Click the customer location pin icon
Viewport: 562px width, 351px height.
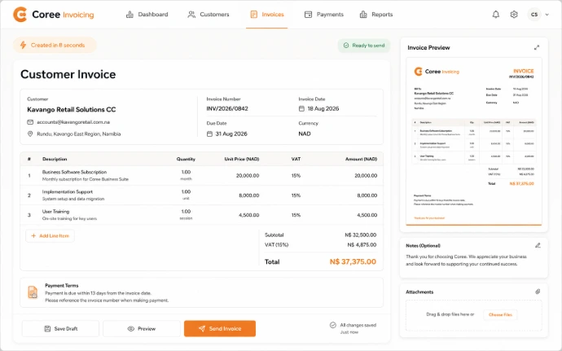30,134
